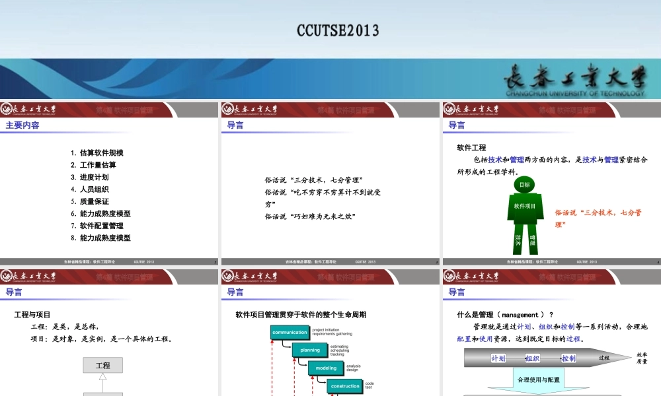The image size is (661, 396).
Task: Click the Changchun University of Technology banner logo
Action: pos(575,81)
